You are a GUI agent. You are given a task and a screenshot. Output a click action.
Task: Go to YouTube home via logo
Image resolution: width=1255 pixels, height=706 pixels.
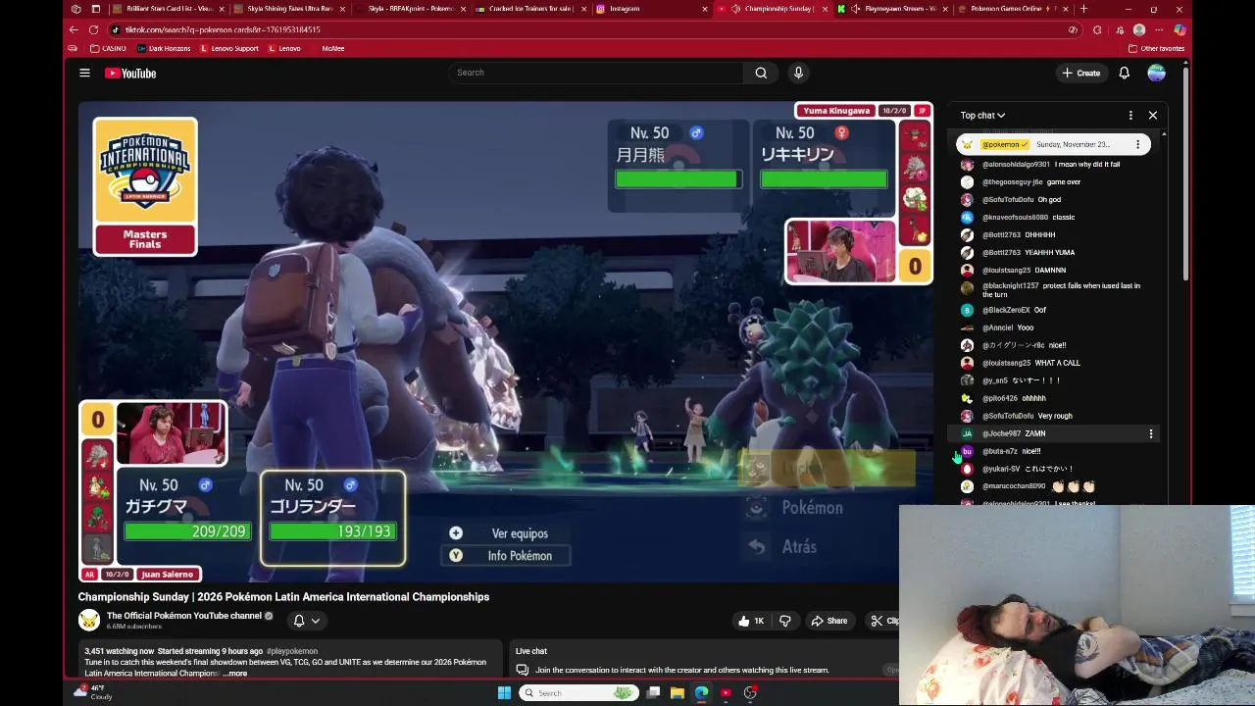[130, 73]
